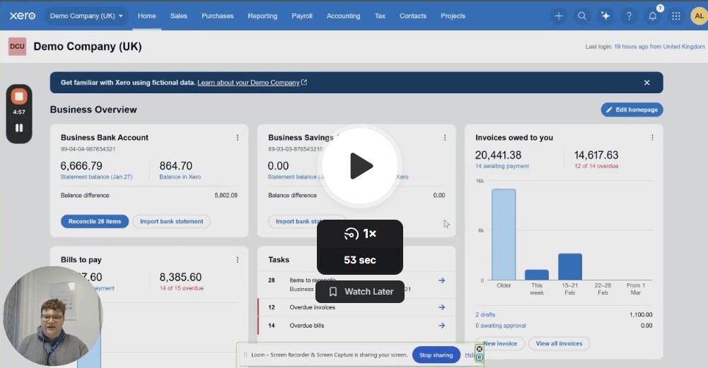Screen dimensions: 708x368
Task: Open the Sales menu
Action: 178,16
